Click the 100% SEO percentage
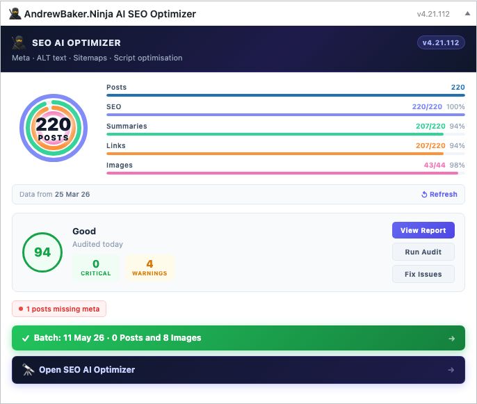Viewport: 477px width, 404px height. (x=455, y=107)
